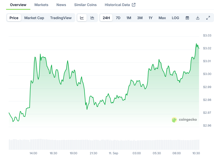View the Similar Coins tab
The image size is (214, 158).
pyautogui.click(x=85, y=5)
